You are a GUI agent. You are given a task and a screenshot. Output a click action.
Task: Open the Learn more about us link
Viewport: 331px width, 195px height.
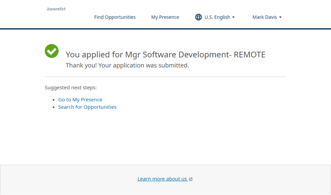click(162, 179)
